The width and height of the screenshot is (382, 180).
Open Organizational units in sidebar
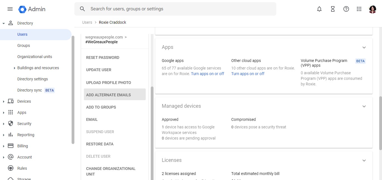tap(35, 57)
